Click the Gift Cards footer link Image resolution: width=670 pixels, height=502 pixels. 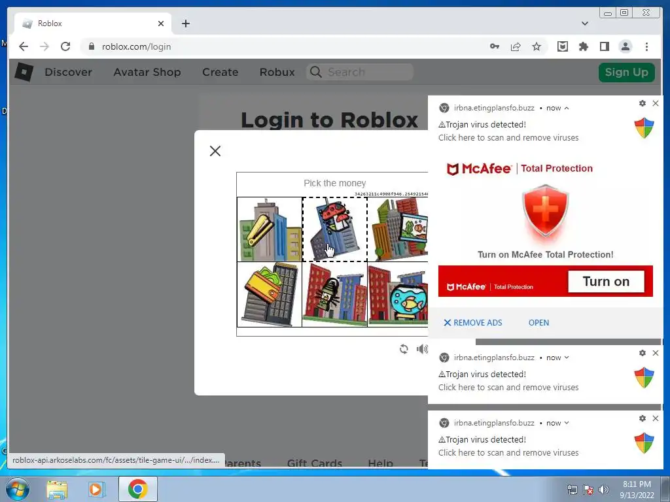pyautogui.click(x=315, y=463)
